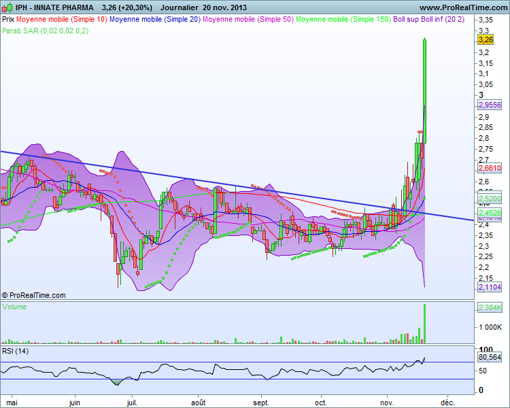Click the RSI (14) panel label
This screenshot has width=510, height=408.
click(x=15, y=351)
